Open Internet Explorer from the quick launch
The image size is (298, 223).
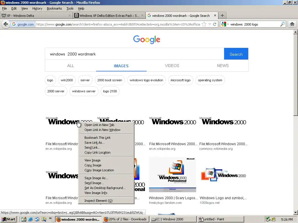pyautogui.click(x=30, y=219)
